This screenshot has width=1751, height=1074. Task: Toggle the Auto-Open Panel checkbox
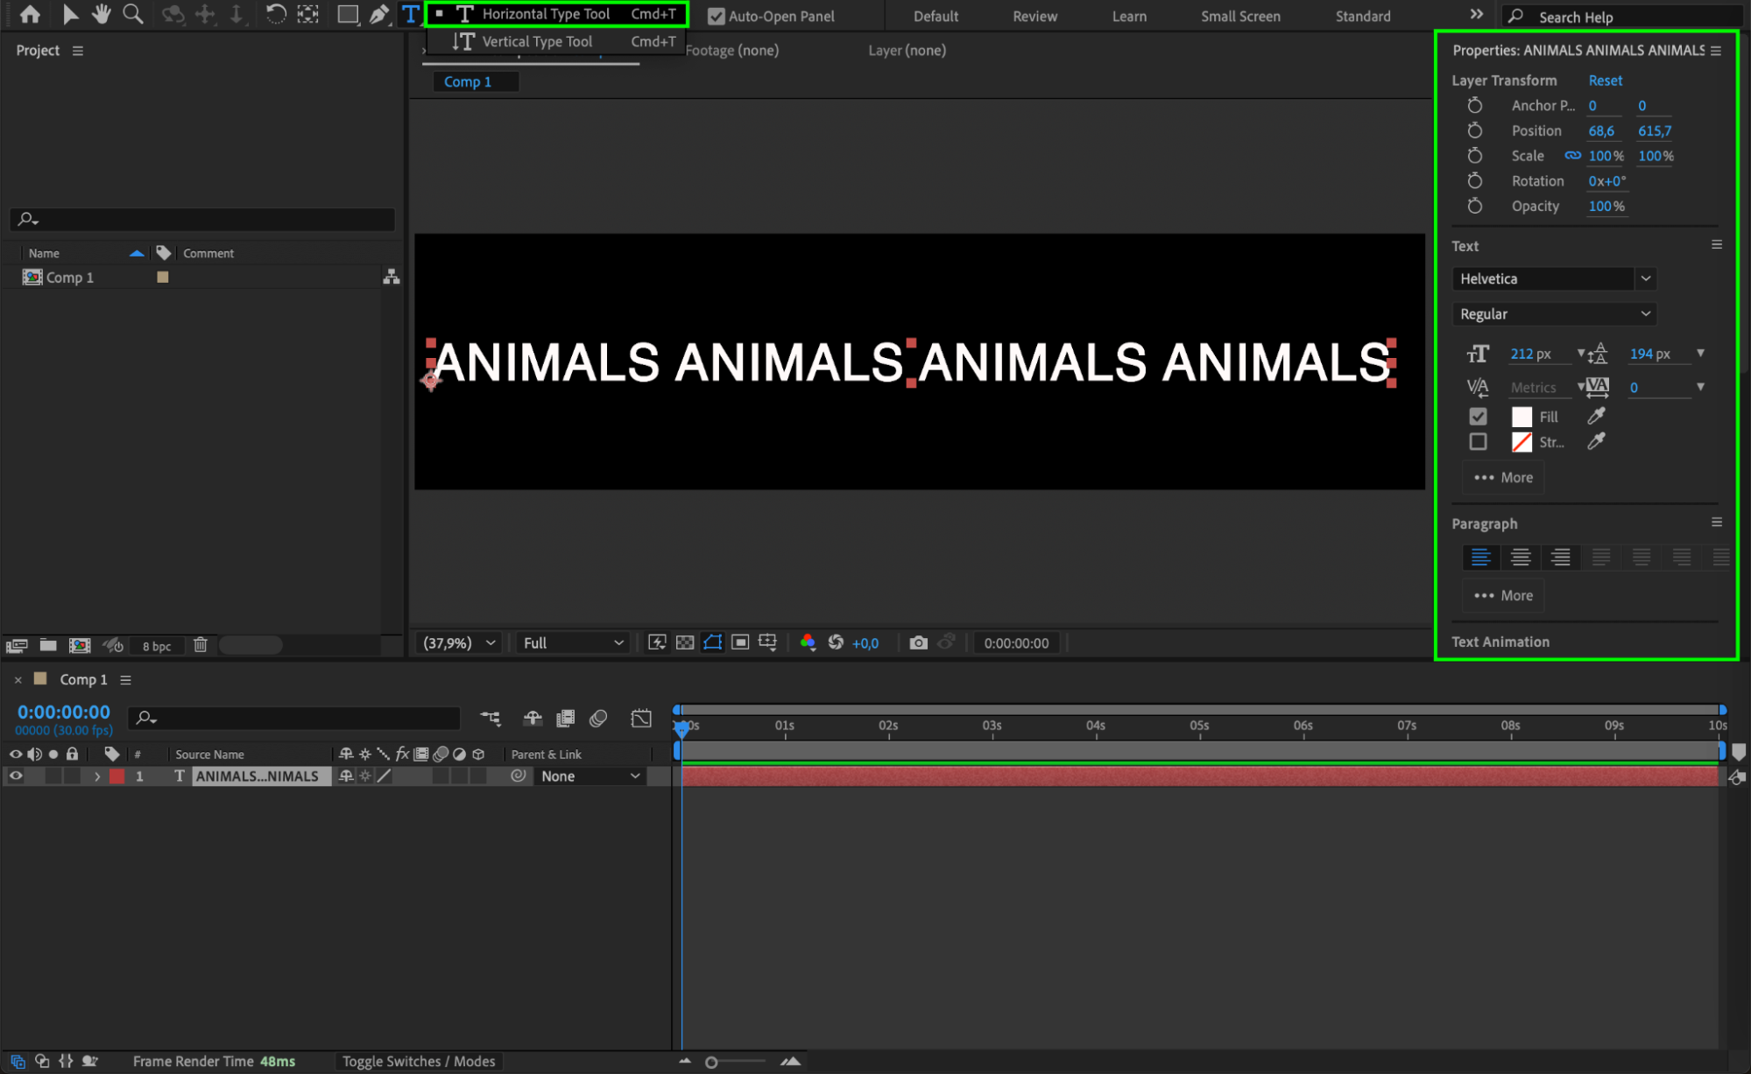pos(716,16)
